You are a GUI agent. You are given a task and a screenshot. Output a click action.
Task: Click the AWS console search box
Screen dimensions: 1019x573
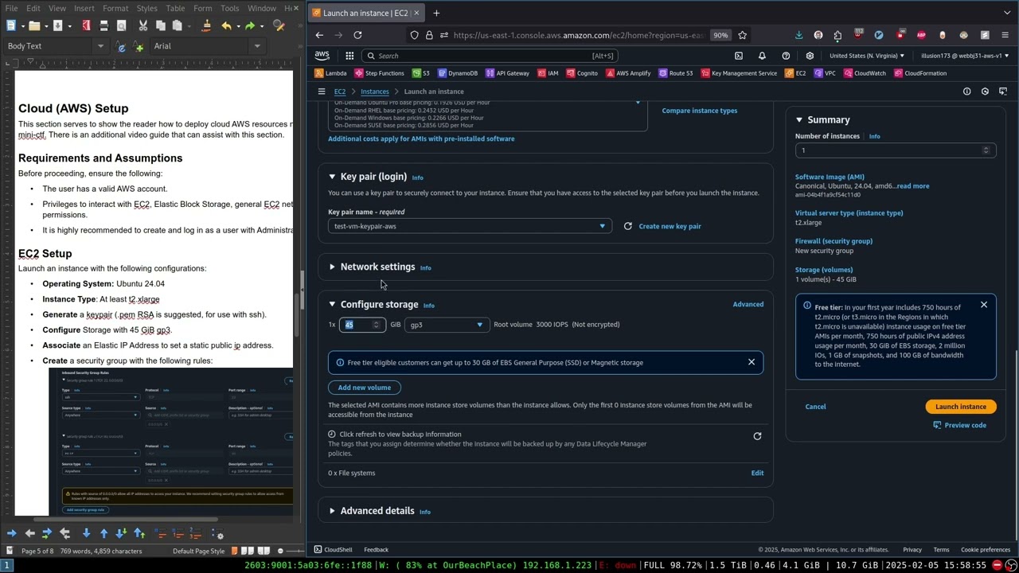point(490,56)
